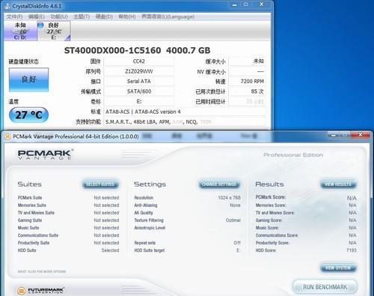Click the Futuremark Corporation logo

pos(40,291)
